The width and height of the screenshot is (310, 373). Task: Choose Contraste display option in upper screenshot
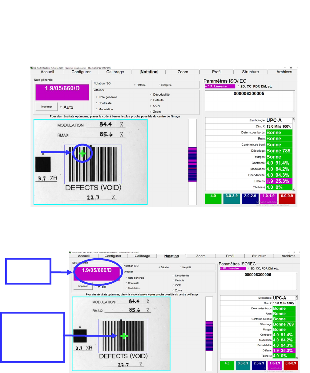pos(103,103)
